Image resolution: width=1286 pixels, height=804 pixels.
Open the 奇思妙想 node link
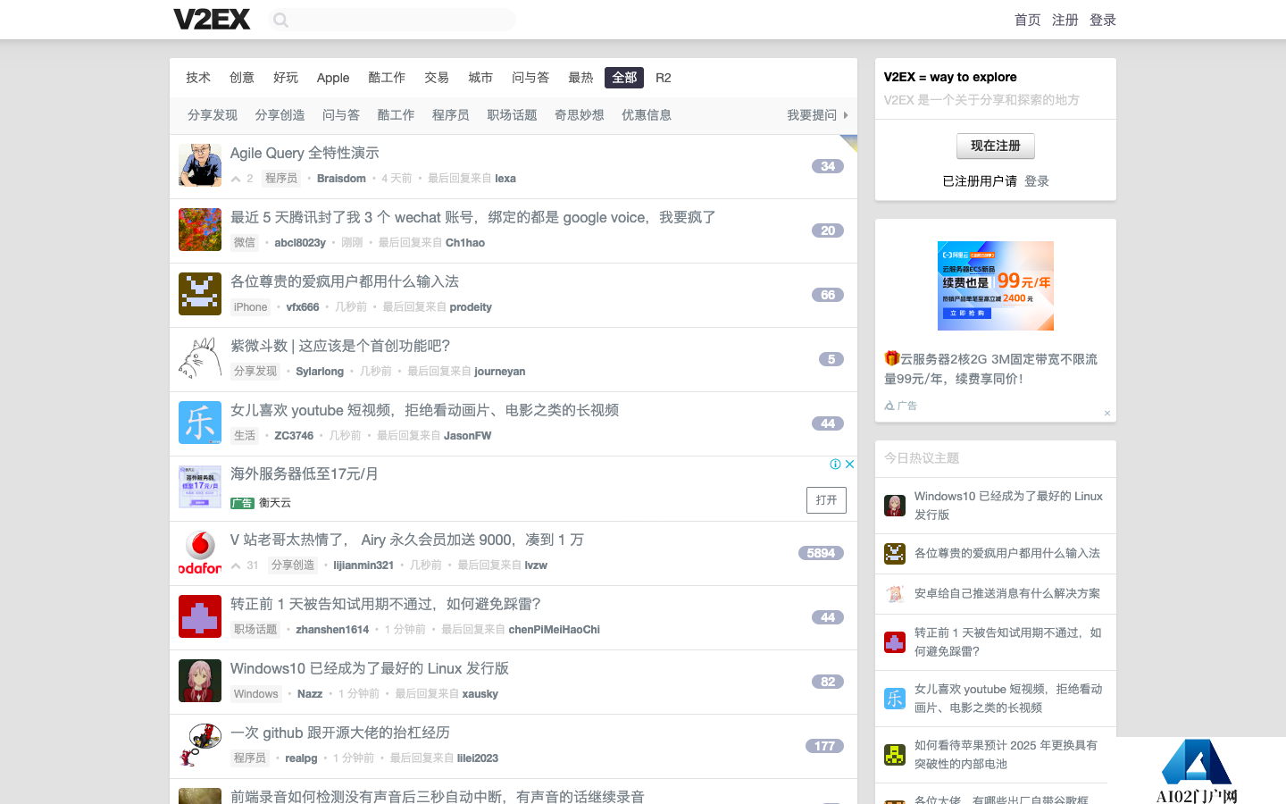pyautogui.click(x=580, y=115)
